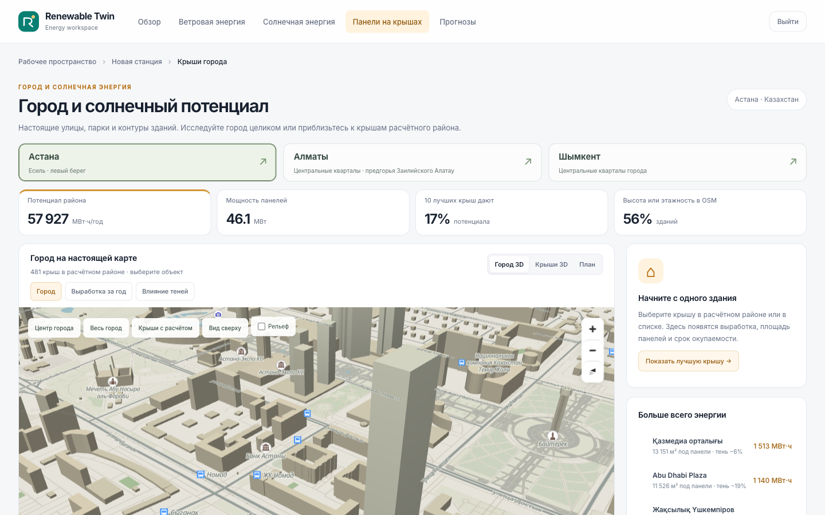Viewport: 825px width, 515px height.
Task: Switch map mode to Крыши 3D
Action: tap(551, 264)
